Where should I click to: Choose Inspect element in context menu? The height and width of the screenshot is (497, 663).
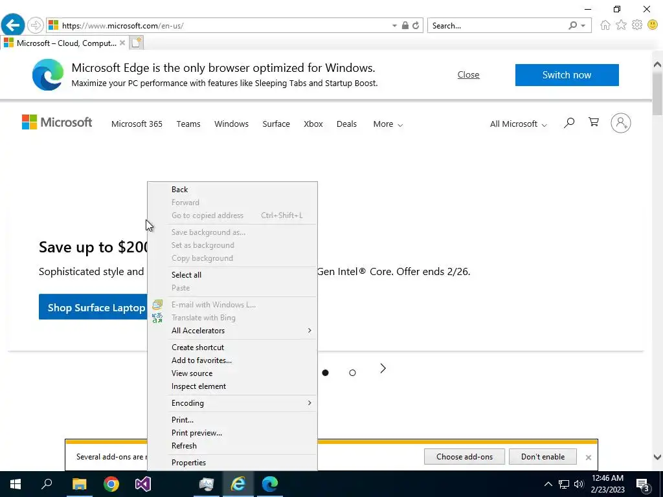tap(232, 386)
